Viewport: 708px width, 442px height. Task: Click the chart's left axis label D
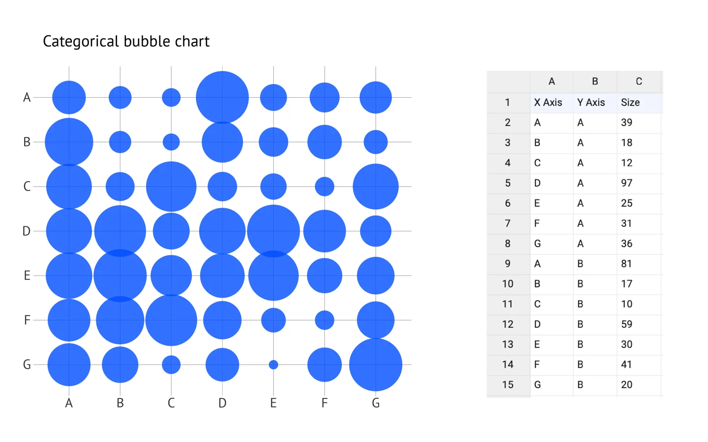pyautogui.click(x=27, y=231)
